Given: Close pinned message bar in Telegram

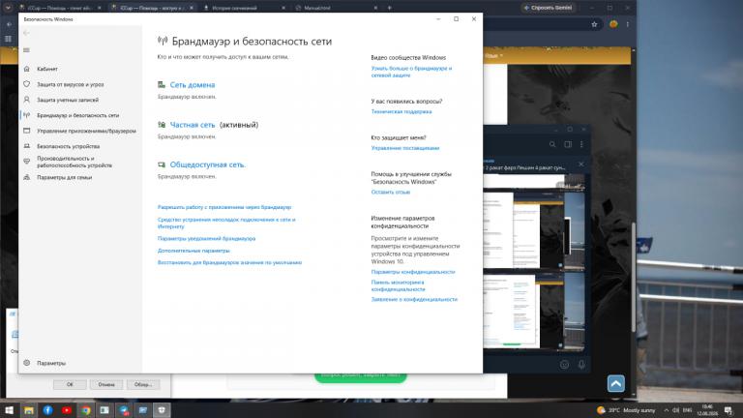Looking at the screenshot, I should click(x=581, y=164).
